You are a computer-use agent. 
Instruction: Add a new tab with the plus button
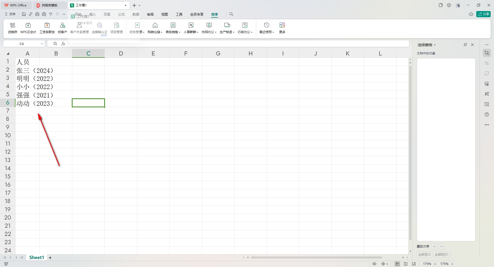pos(134,5)
